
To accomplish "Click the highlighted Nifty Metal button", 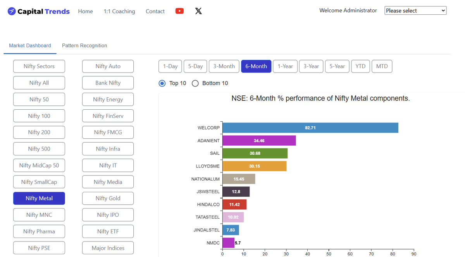I will coord(39,198).
